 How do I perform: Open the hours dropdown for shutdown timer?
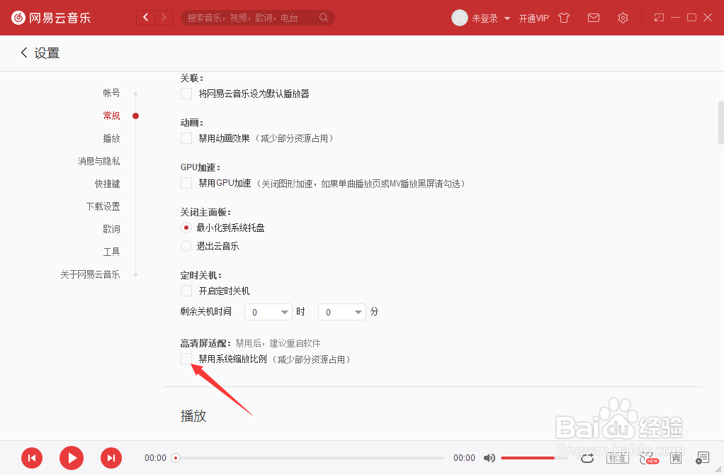[268, 312]
